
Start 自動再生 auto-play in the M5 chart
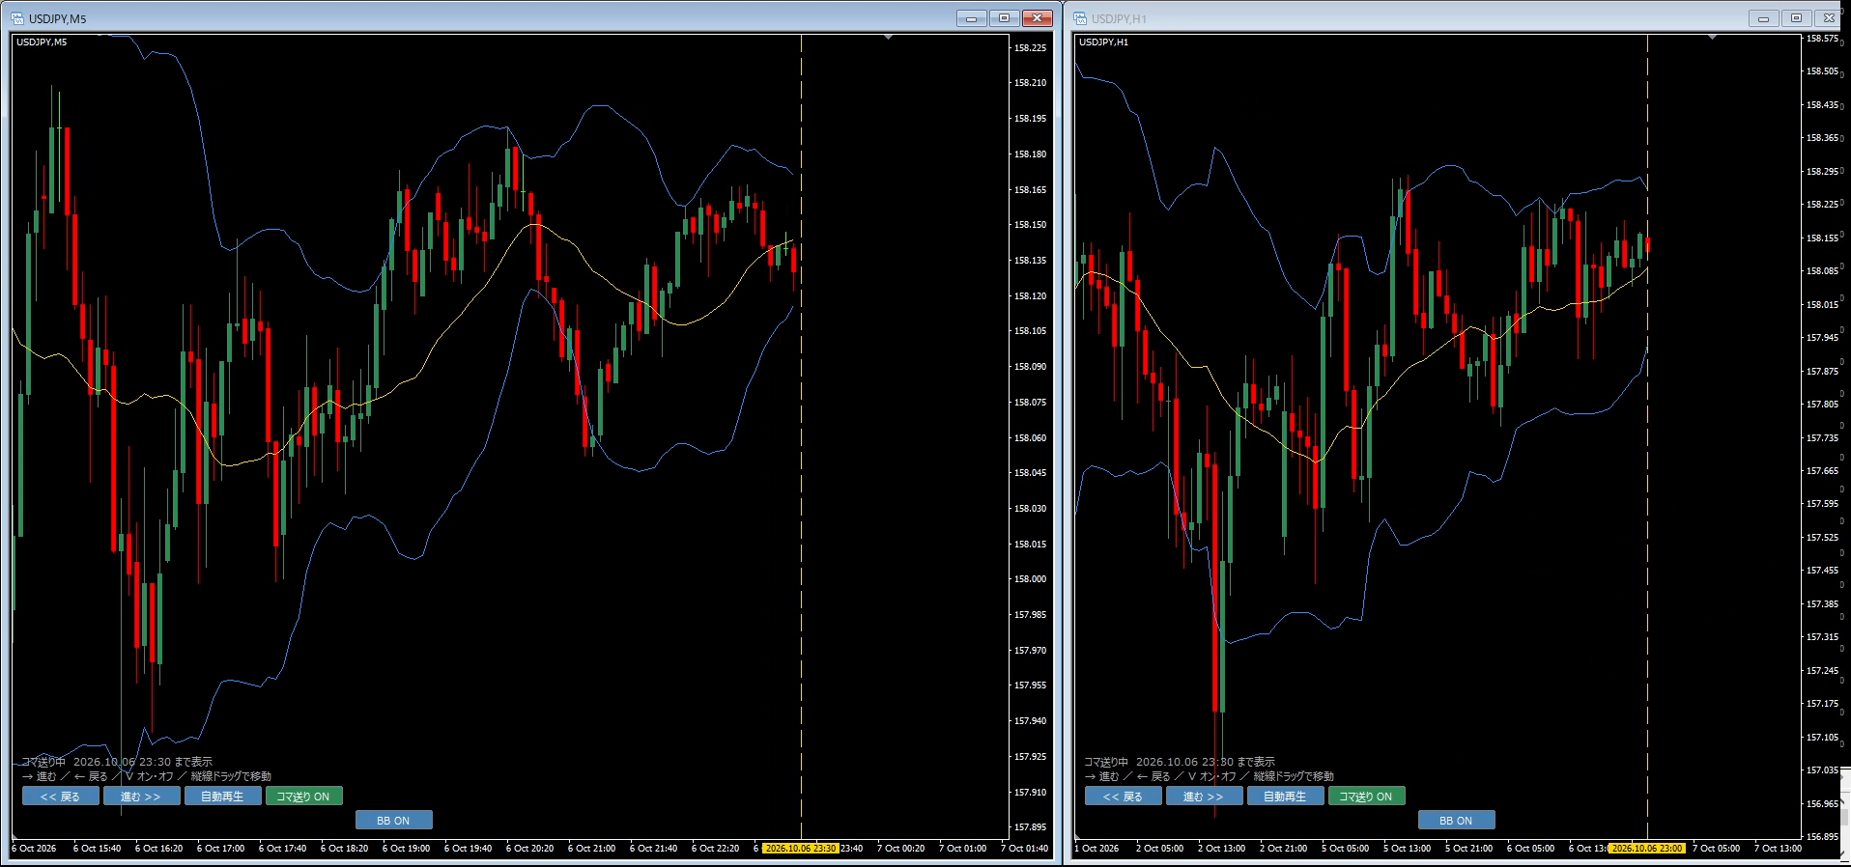coord(222,797)
